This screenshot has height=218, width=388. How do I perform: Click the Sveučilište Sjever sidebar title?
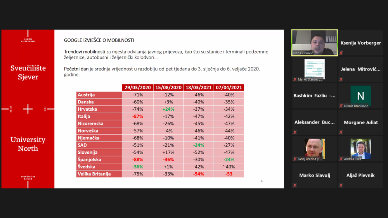click(28, 72)
